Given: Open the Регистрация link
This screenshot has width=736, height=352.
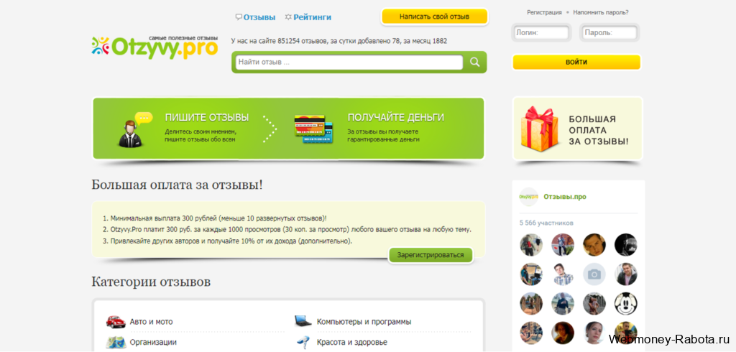Looking at the screenshot, I should pyautogui.click(x=544, y=12).
